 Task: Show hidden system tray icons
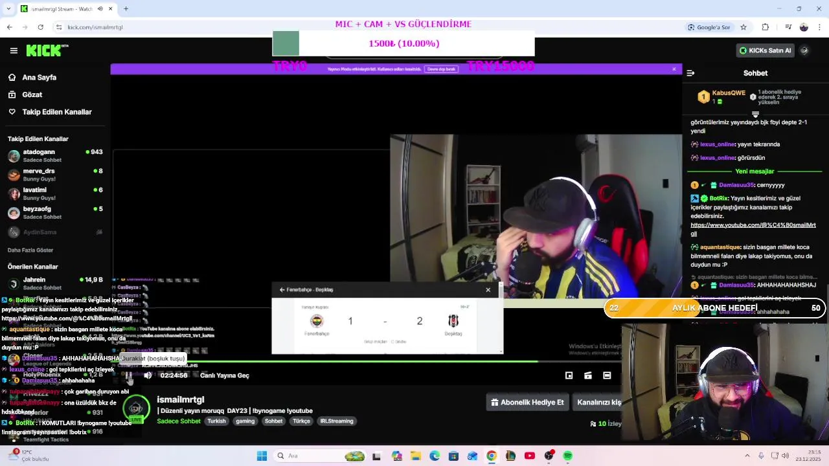pos(747,456)
